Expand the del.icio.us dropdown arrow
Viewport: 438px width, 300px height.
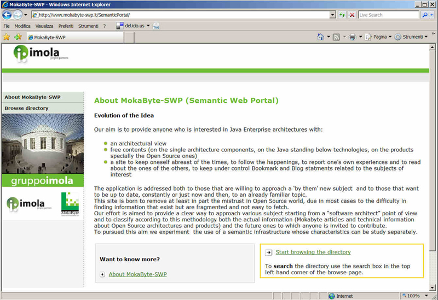(x=148, y=26)
